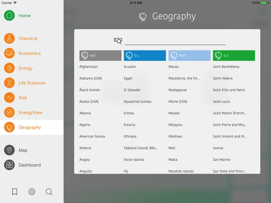Viewport: 271px width, 203px height.
Task: Open bookmarks icon at sidebar bottom
Action: pos(15,191)
